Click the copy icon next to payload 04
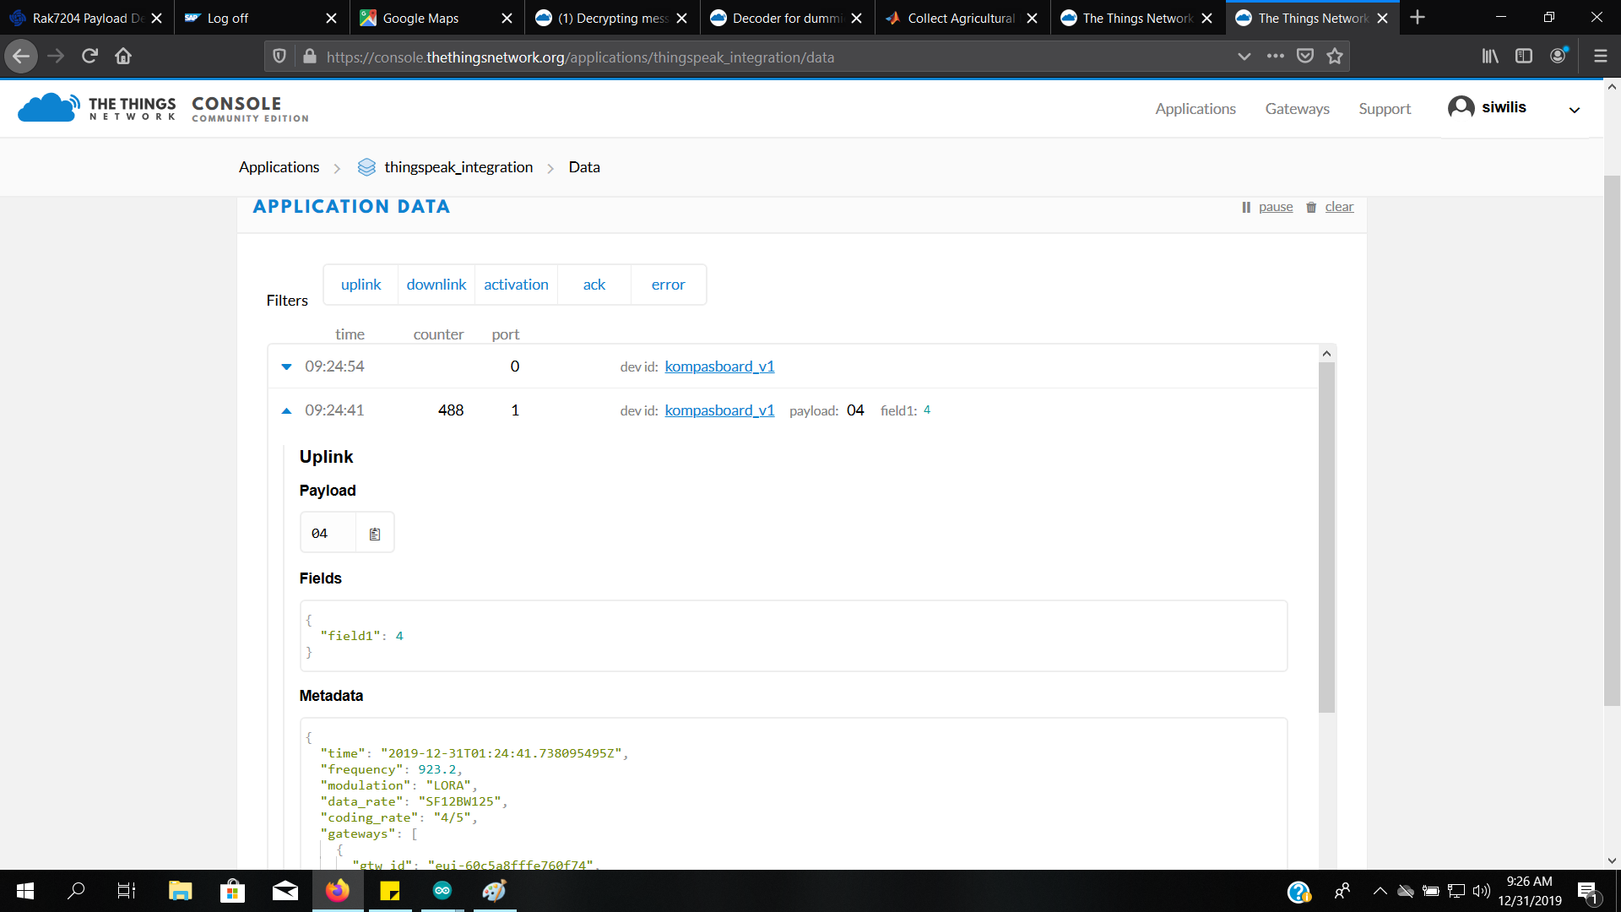Image resolution: width=1621 pixels, height=912 pixels. (375, 532)
